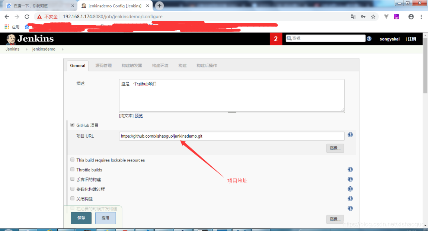Open jenkinsdemo breadcrumb link
Viewport: 428px width, 231px height.
(44, 49)
